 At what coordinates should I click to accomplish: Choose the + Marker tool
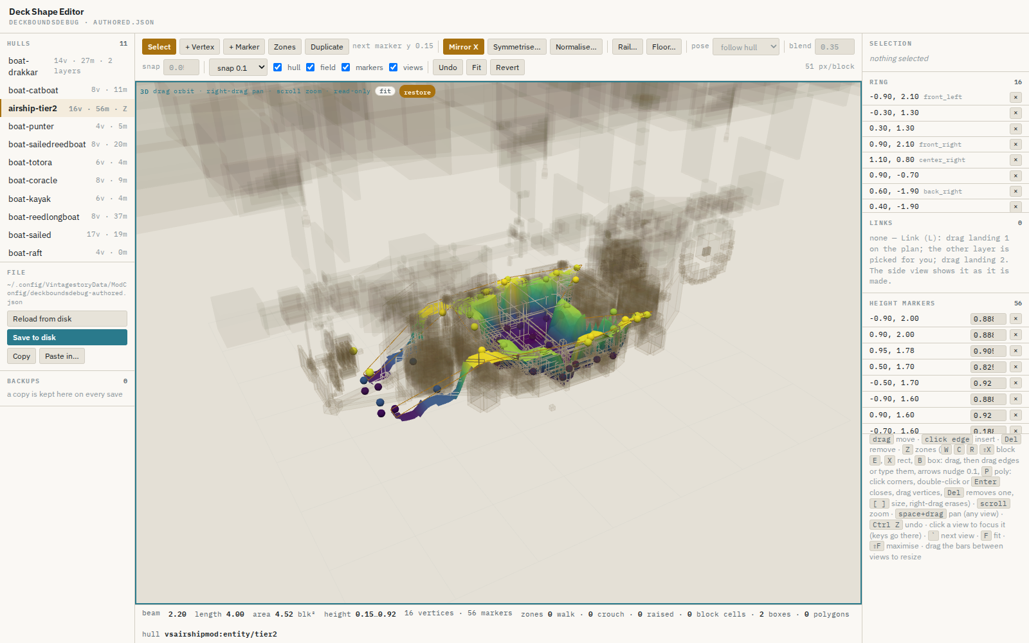(x=244, y=47)
